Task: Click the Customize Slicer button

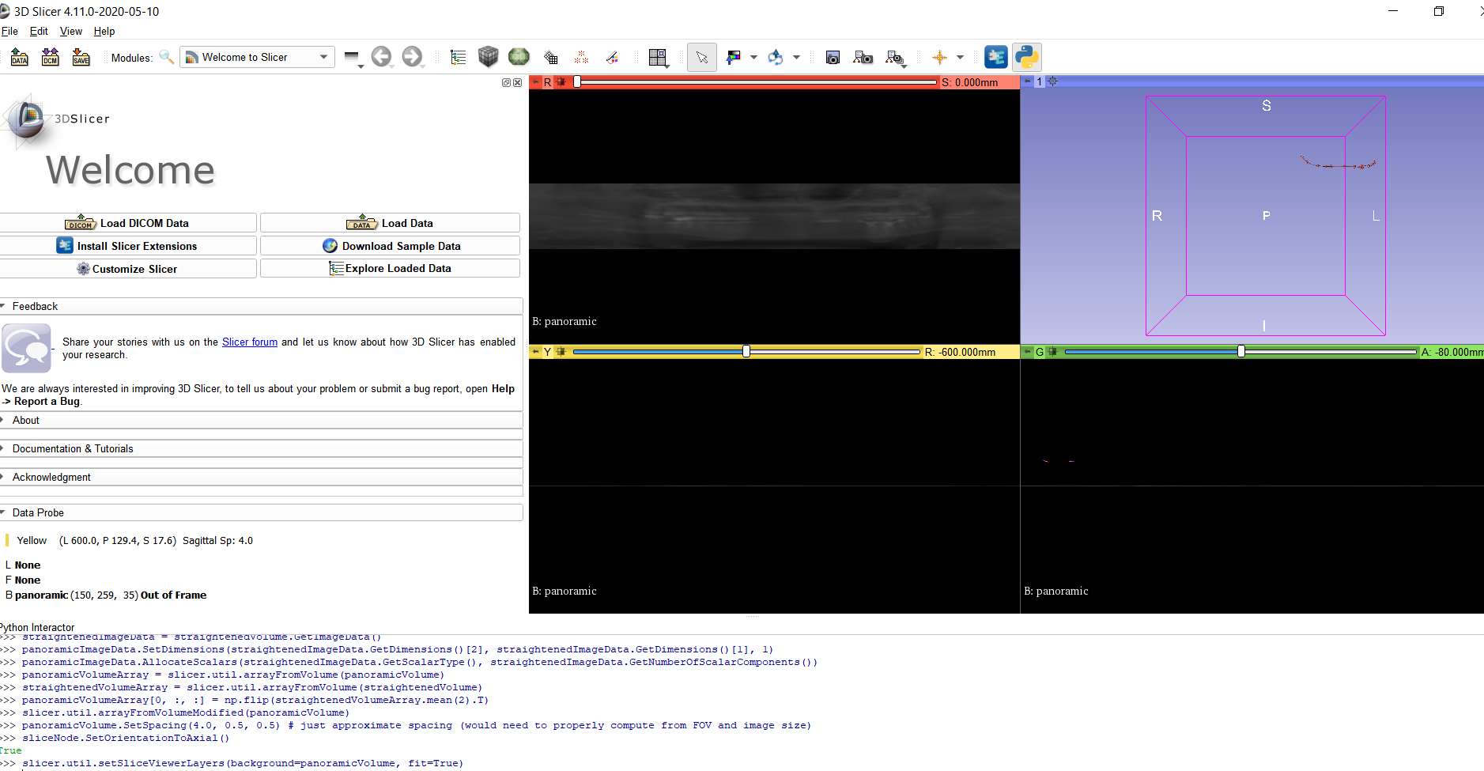Action: (127, 269)
